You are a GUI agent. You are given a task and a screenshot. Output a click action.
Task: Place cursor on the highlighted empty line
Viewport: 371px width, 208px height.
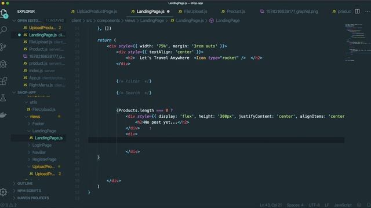(216, 140)
